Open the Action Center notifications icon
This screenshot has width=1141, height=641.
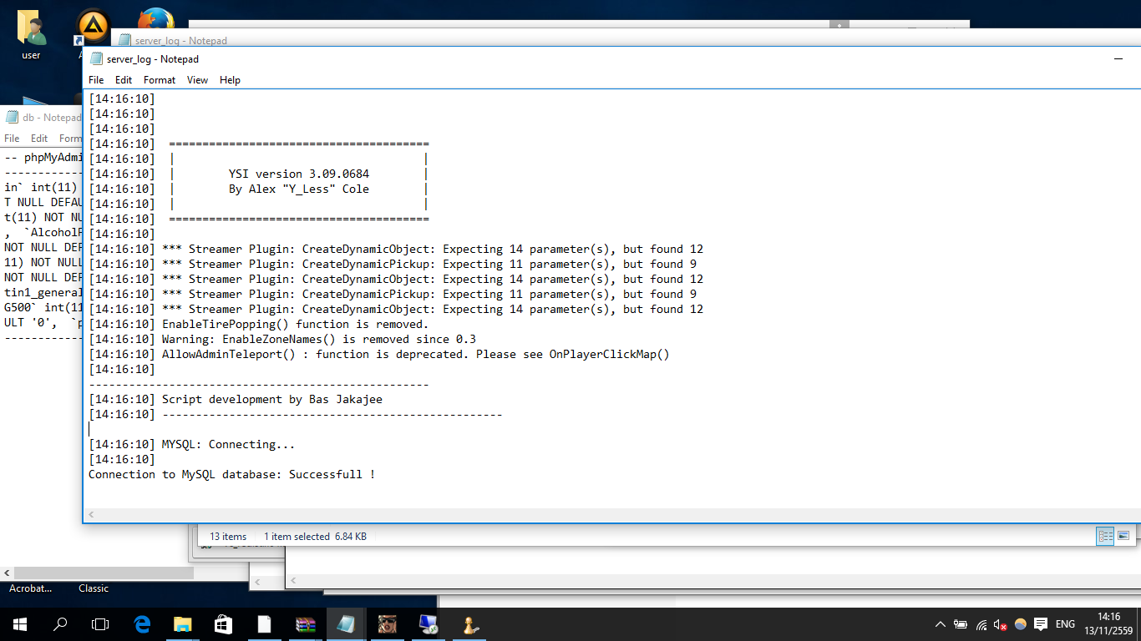tap(1041, 623)
